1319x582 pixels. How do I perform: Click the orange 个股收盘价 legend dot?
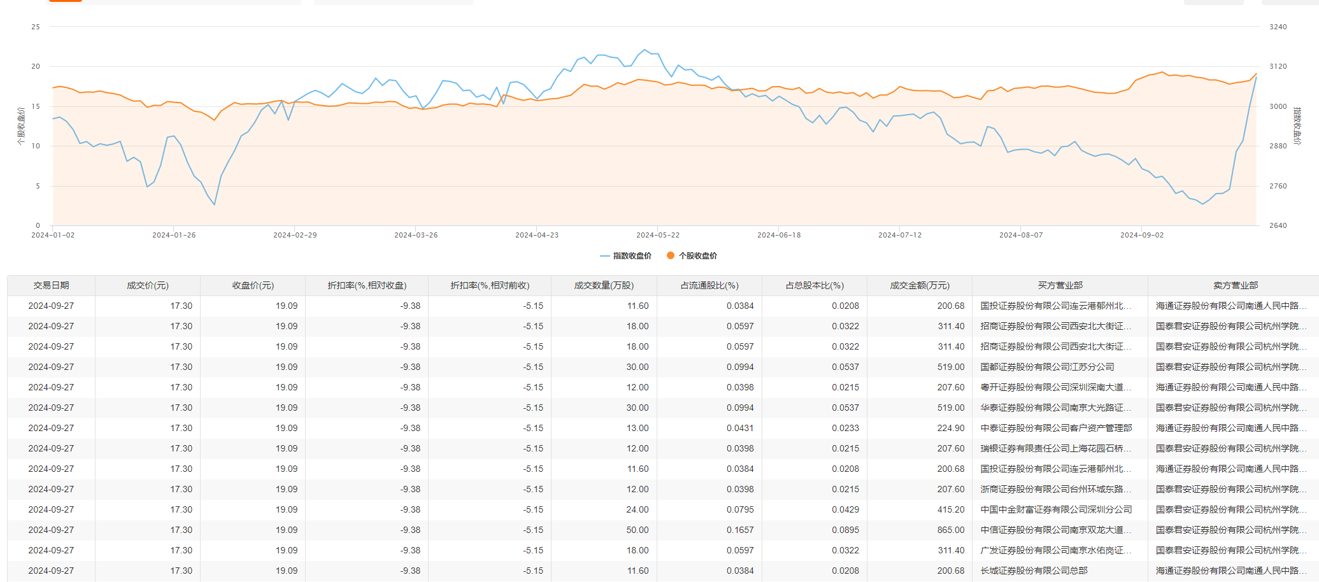[670, 255]
